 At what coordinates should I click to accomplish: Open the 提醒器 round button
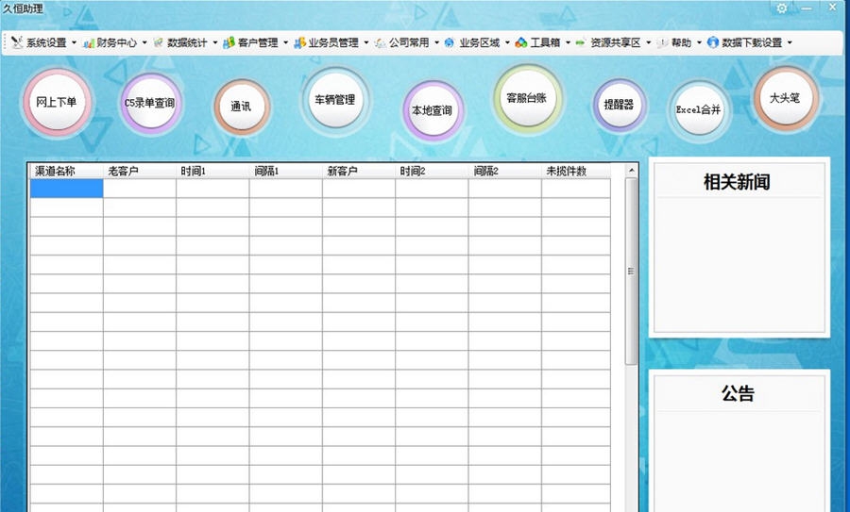[x=619, y=105]
